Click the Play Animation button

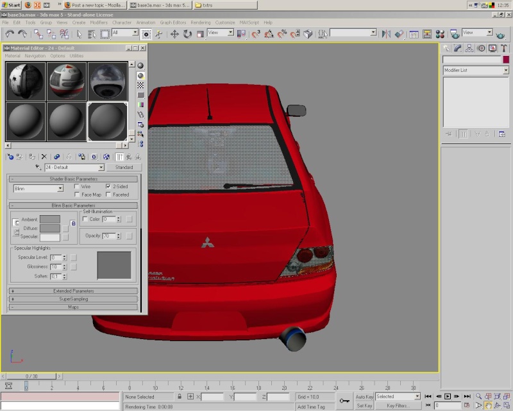point(447,396)
